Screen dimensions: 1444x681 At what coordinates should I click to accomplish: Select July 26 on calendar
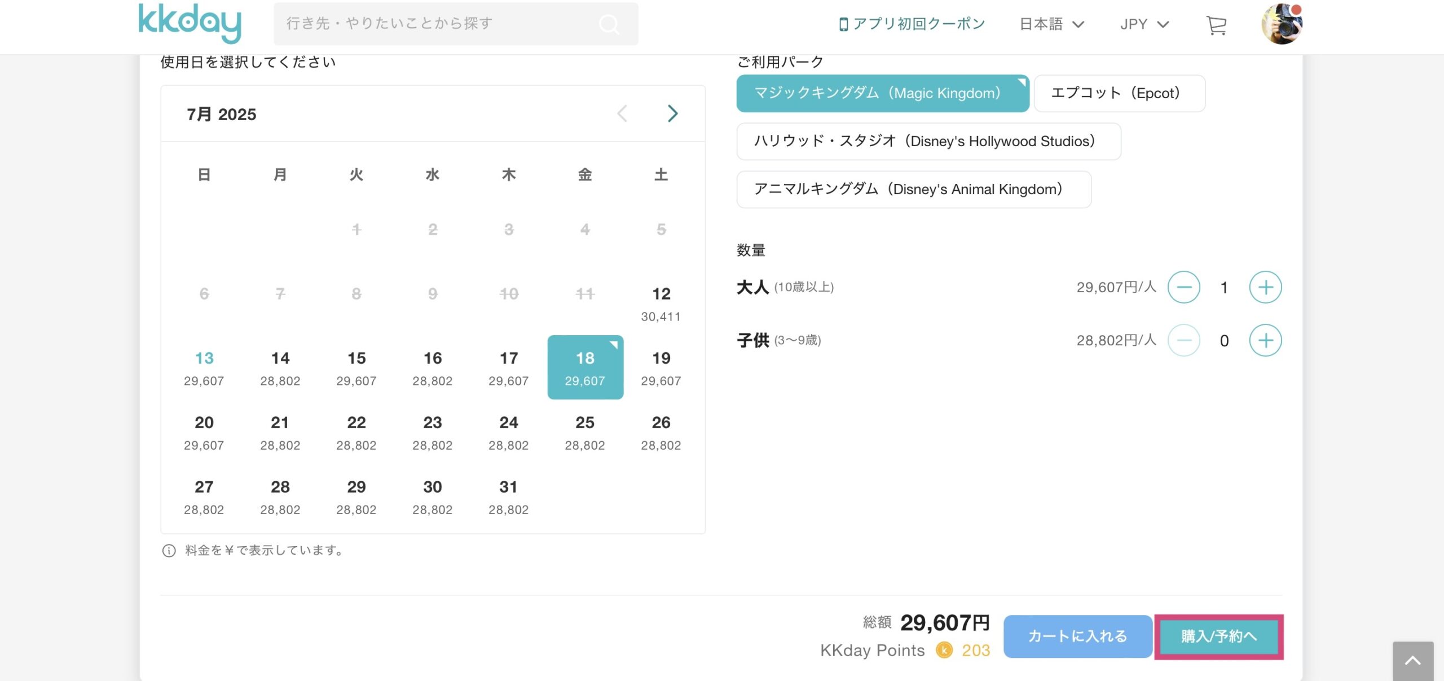[661, 432]
